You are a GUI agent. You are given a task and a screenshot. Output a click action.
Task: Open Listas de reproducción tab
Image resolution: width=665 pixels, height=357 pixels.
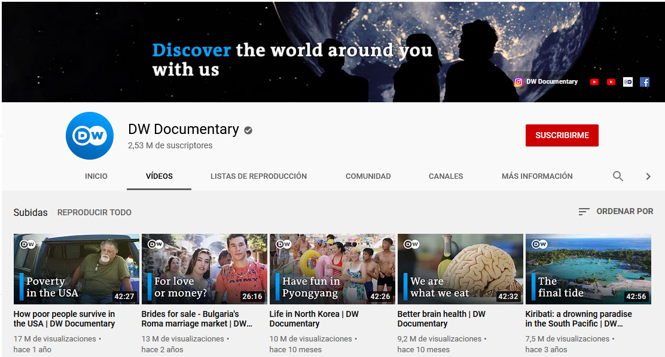pyautogui.click(x=259, y=176)
